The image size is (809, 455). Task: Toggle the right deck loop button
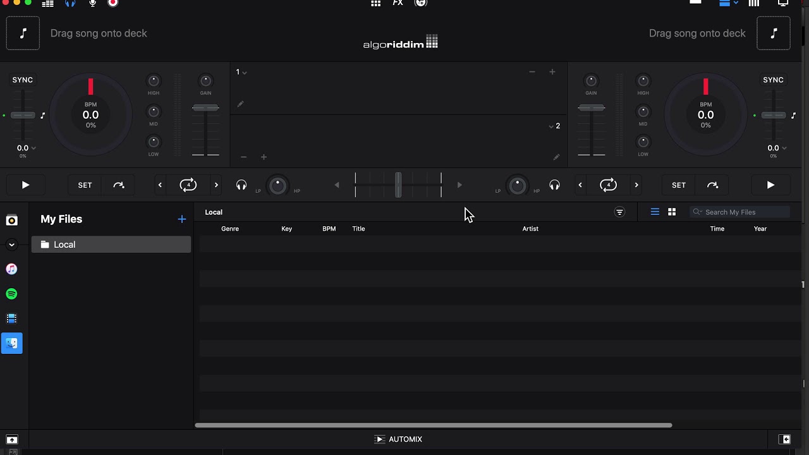[608, 185]
